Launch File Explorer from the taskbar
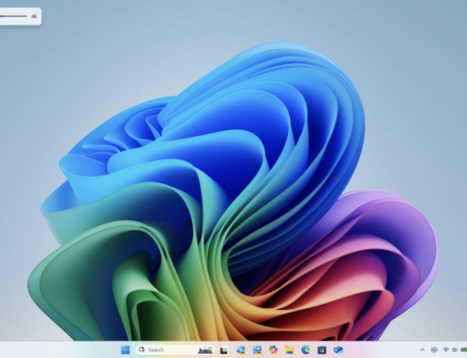The image size is (467, 358). pyautogui.click(x=289, y=350)
